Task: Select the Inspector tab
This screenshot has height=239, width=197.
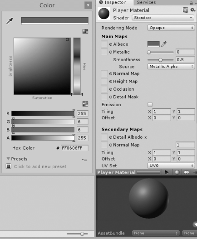Action: [113, 2]
